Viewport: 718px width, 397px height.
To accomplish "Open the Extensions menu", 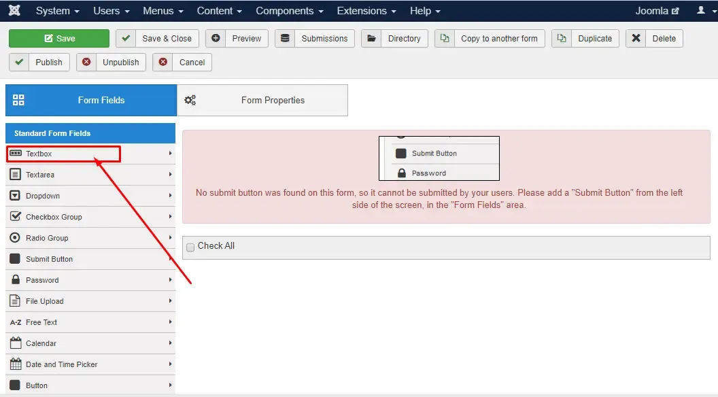I will point(366,10).
